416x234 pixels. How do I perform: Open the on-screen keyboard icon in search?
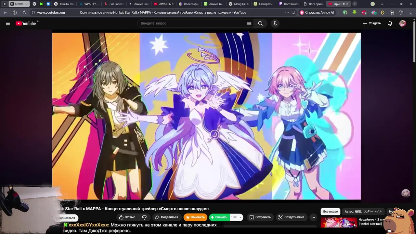pyautogui.click(x=249, y=23)
